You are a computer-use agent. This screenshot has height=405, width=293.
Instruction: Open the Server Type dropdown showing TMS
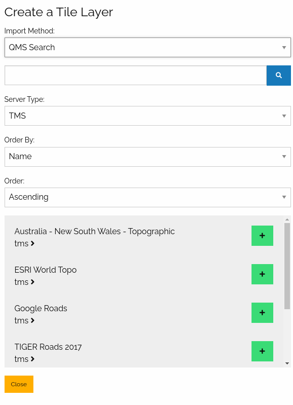[148, 116]
